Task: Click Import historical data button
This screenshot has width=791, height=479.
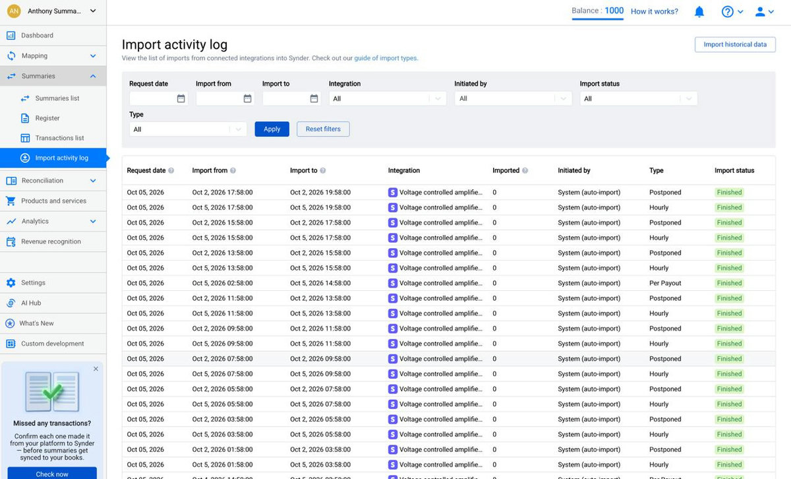Action: 735,45
